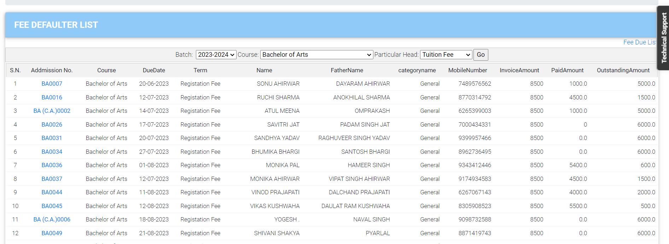Open admission number BA (C.A.)0006
The width and height of the screenshot is (669, 244).
pyautogui.click(x=52, y=219)
